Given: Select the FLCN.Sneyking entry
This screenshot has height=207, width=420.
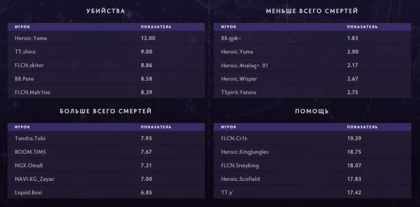Looking at the screenshot, I should pyautogui.click(x=240, y=165).
